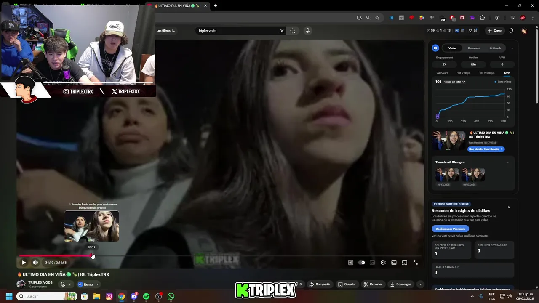This screenshot has width=539, height=303.
Task: Select the Todo time range
Action: pos(507,73)
